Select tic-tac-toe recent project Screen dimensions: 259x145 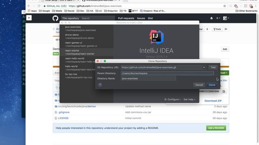(x=78, y=76)
